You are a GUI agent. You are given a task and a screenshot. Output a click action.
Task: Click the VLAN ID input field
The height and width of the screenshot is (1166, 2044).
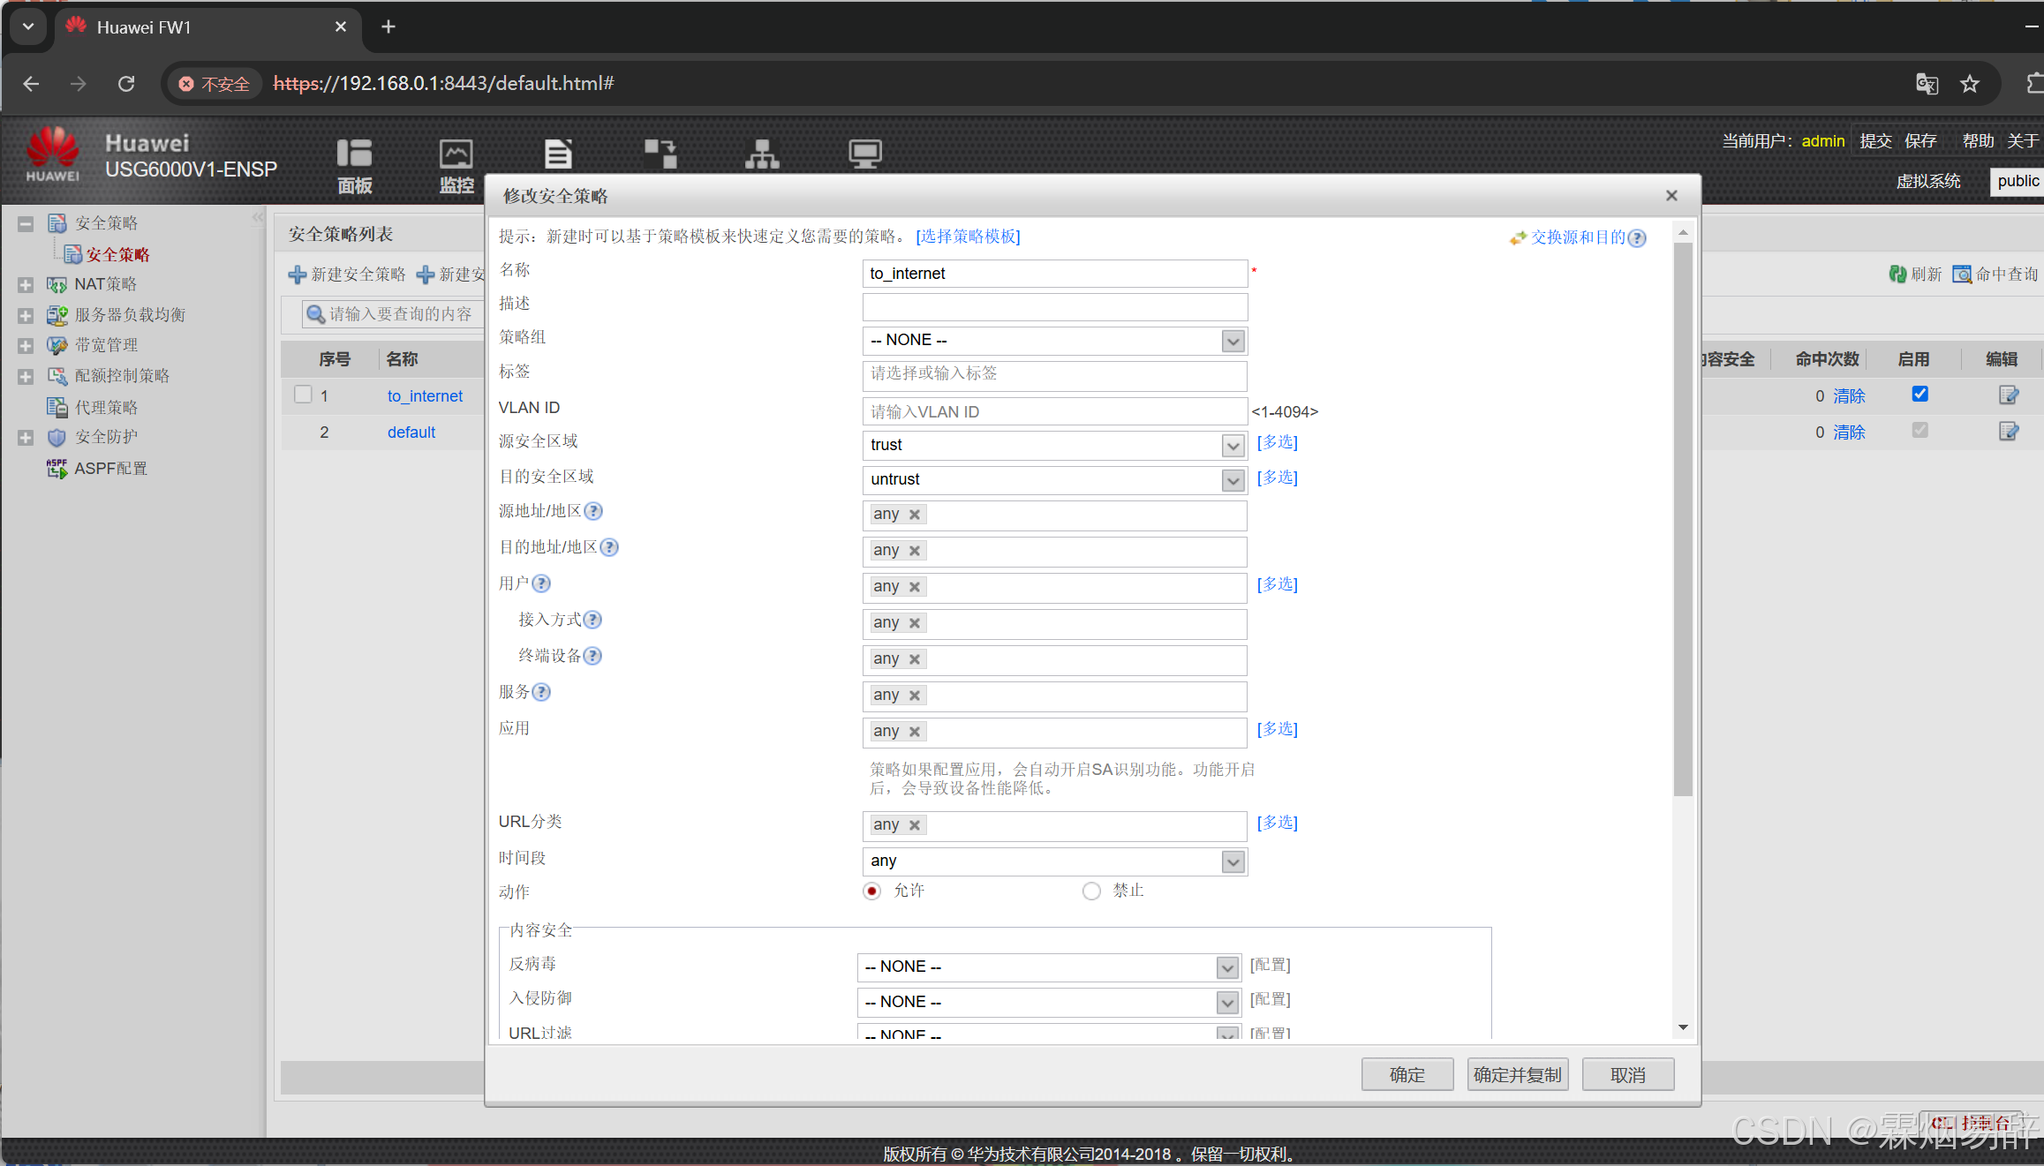(1054, 411)
